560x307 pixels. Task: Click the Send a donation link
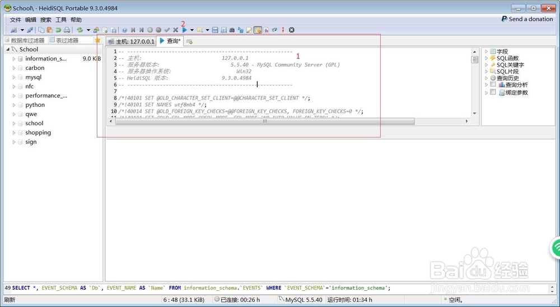coord(527,19)
